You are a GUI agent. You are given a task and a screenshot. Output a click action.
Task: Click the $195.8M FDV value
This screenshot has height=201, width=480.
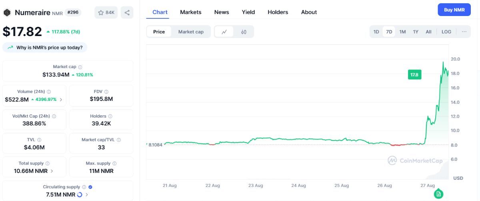tap(101, 99)
